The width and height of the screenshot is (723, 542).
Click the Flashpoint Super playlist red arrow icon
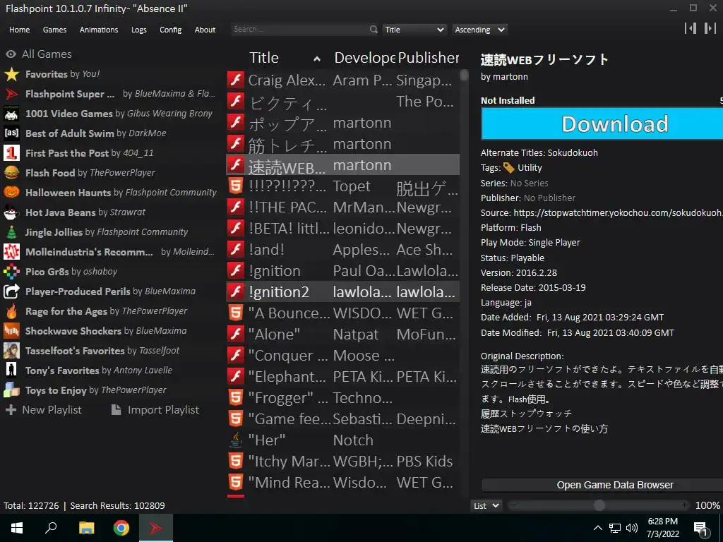[11, 94]
